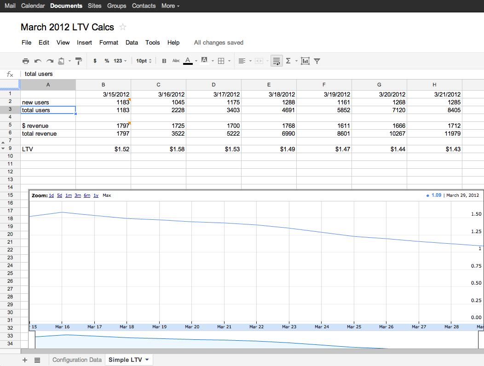Open the alignment dropdown arrow

pos(250,61)
